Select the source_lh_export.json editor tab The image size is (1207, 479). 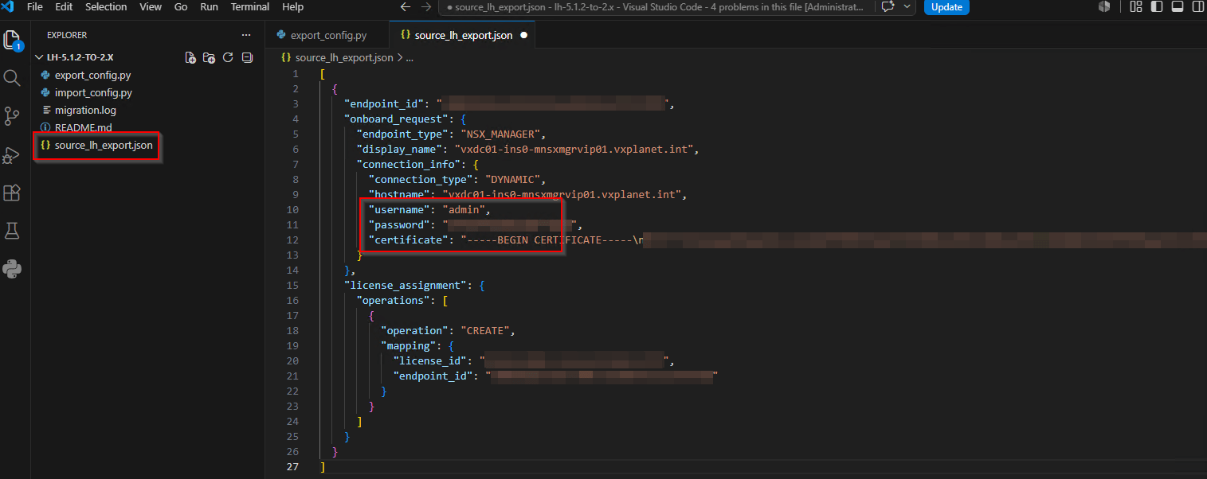coord(462,35)
